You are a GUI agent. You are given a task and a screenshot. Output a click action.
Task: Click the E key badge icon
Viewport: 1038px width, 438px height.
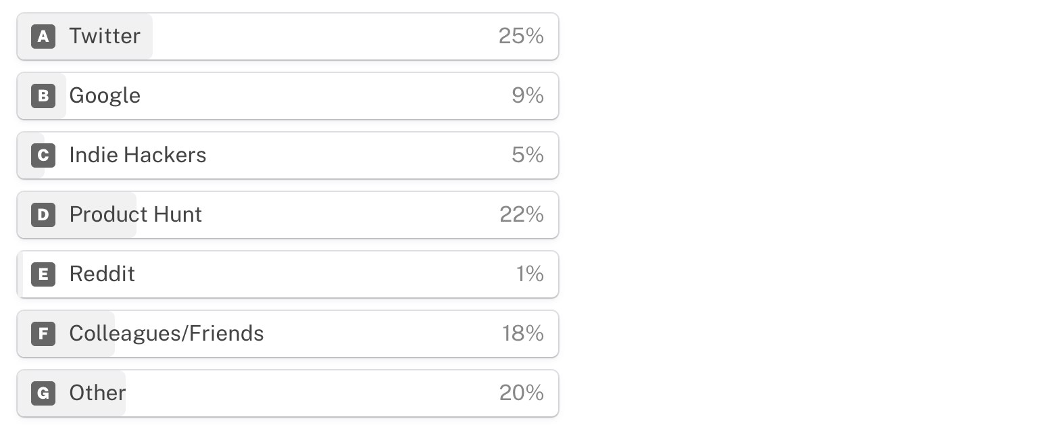[43, 274]
